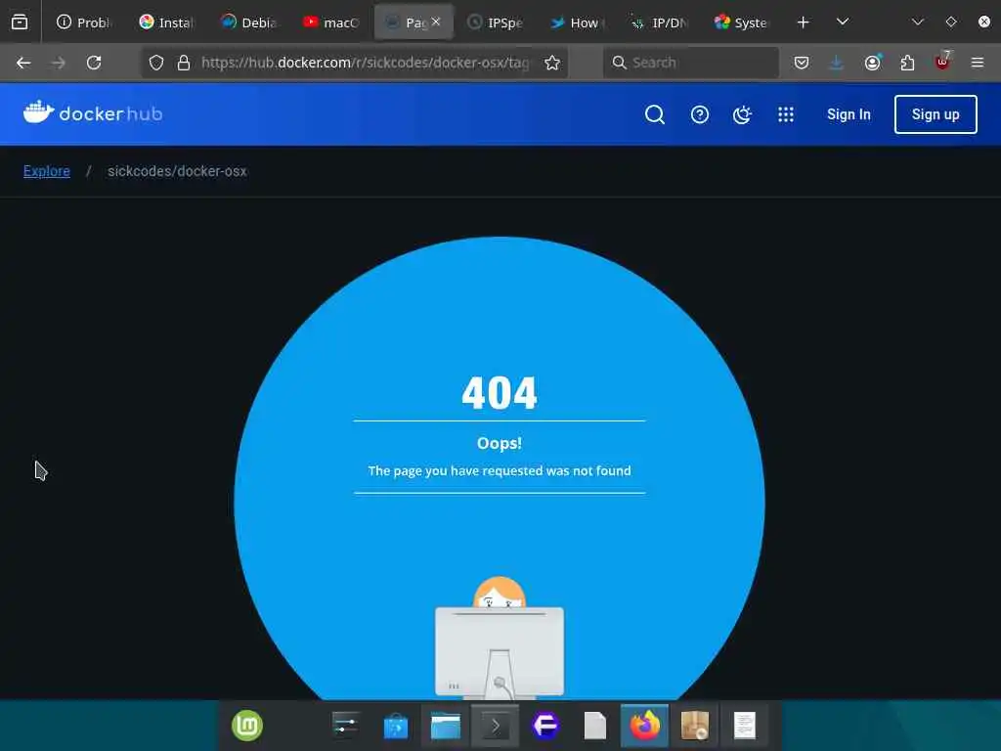Open the Docker Hub help icon

tap(700, 114)
